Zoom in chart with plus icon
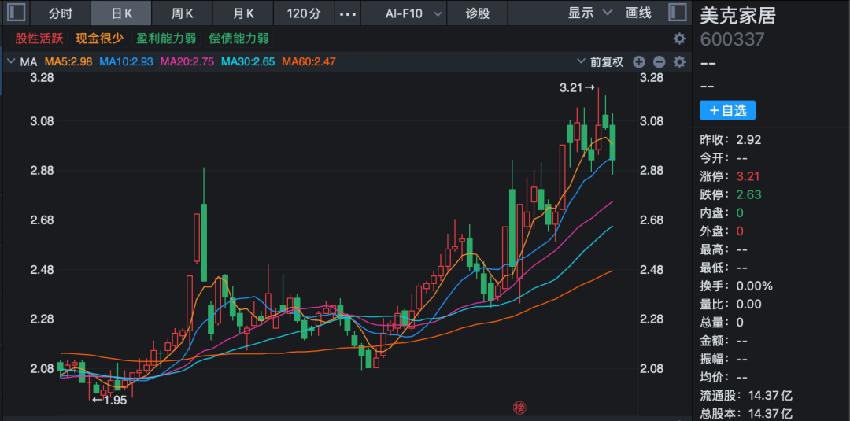This screenshot has height=421, width=850. tap(639, 62)
